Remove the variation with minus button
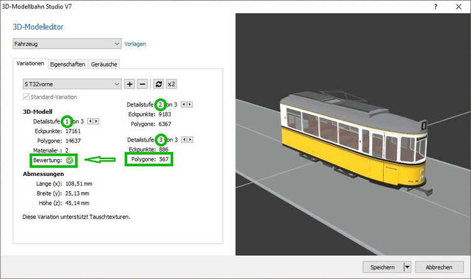The width and height of the screenshot is (471, 279). [143, 84]
